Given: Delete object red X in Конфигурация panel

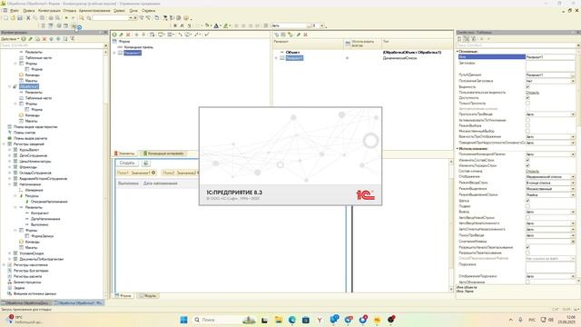Looking at the screenshot, I should pyautogui.click(x=44, y=38).
